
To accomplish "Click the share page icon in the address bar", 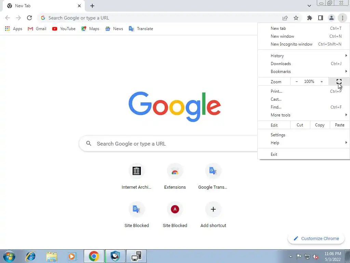I will point(285,18).
